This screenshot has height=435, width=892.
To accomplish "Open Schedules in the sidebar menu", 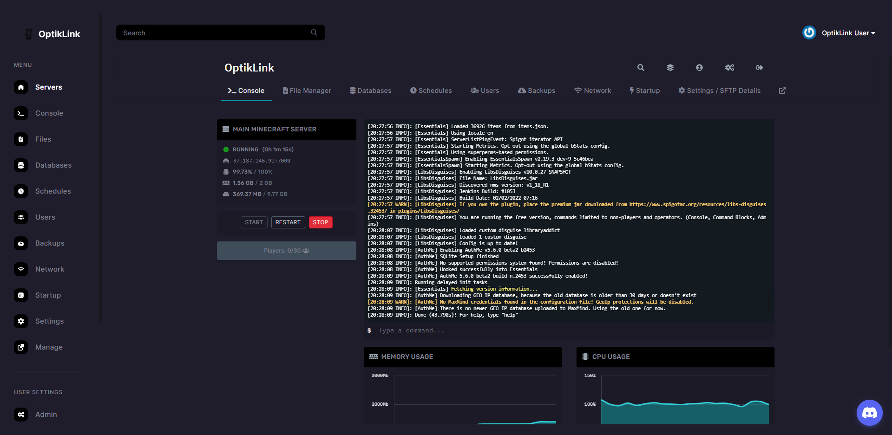I will point(42,191).
